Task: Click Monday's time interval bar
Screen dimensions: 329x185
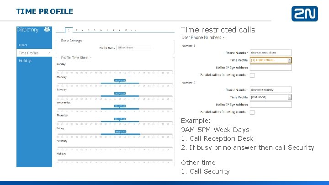Action: (120, 83)
